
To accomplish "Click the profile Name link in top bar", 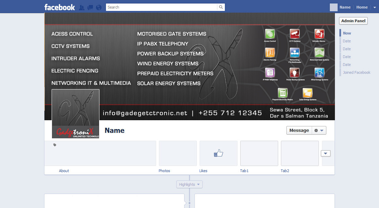I will tap(345, 7).
